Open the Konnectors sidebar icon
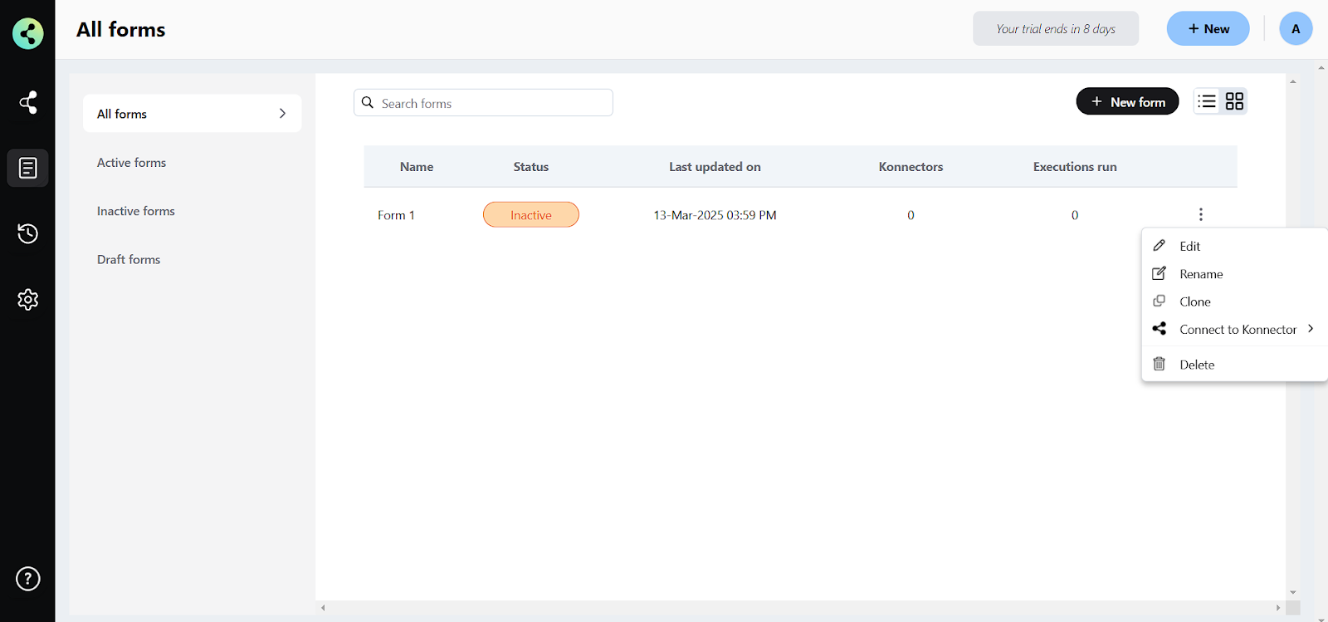Viewport: 1328px width, 622px height. (x=27, y=102)
